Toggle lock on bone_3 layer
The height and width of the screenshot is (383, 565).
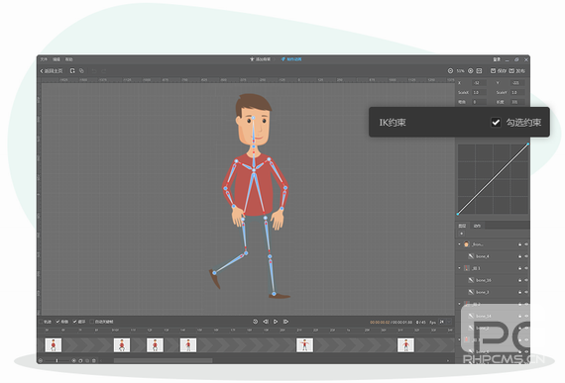click(519, 292)
